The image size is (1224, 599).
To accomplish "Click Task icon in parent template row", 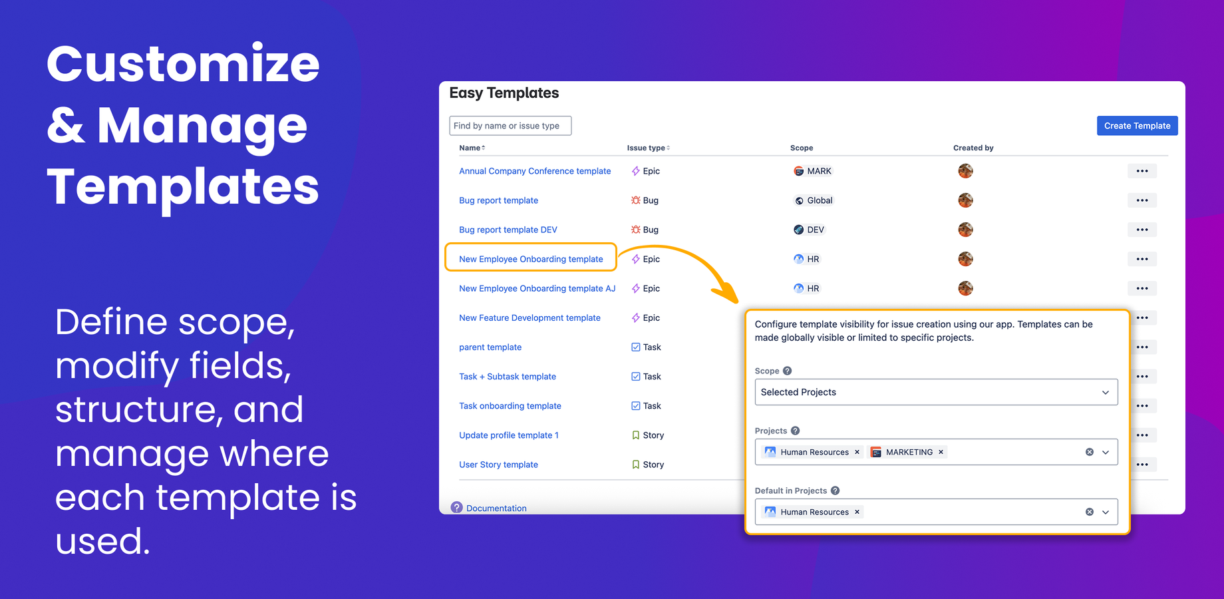I will (636, 347).
